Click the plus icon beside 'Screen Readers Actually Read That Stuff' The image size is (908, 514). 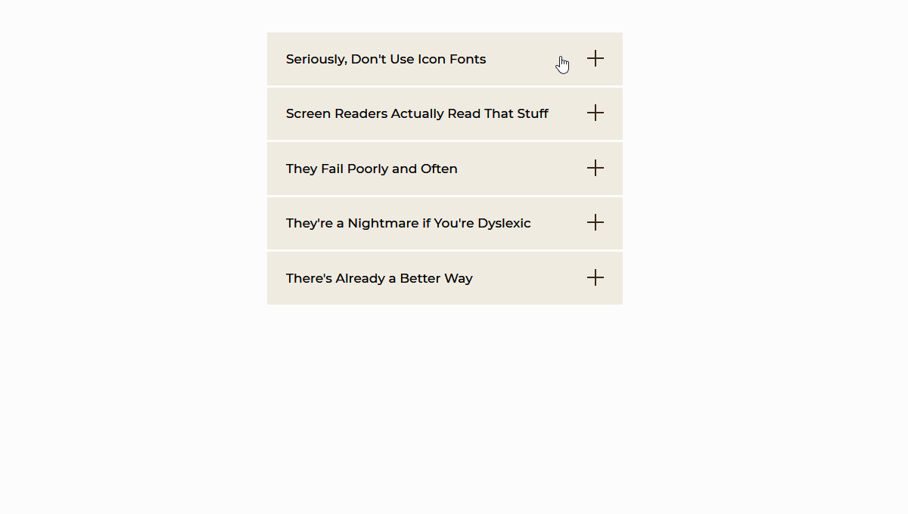pos(595,113)
